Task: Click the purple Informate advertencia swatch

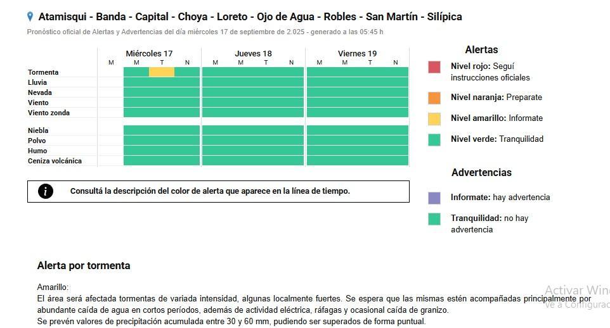Action: (434, 198)
